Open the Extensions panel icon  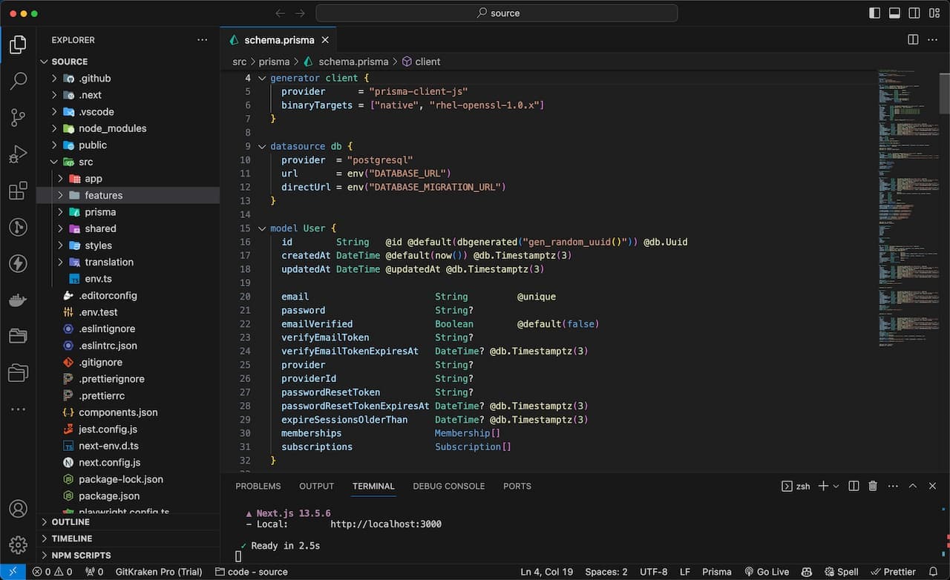click(18, 191)
